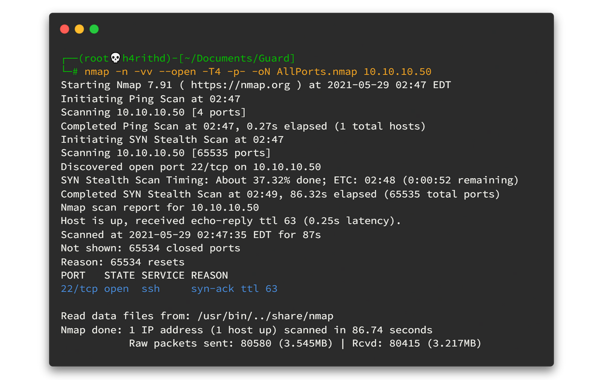Click the REASON column header

[209, 275]
